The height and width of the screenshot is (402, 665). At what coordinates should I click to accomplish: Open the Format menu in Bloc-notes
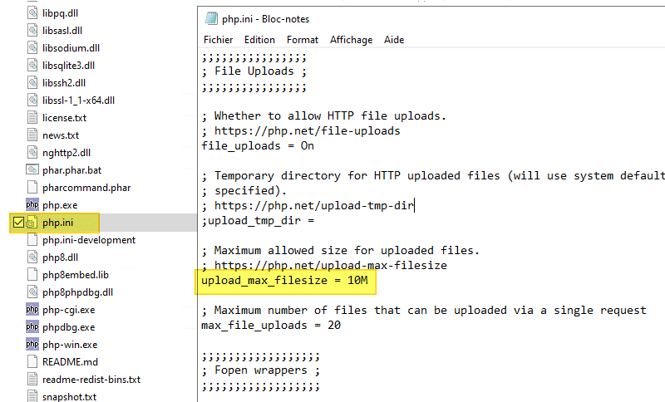coord(303,40)
